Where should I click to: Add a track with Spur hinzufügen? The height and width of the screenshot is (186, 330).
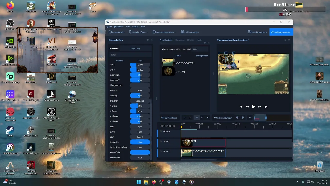[169, 118]
